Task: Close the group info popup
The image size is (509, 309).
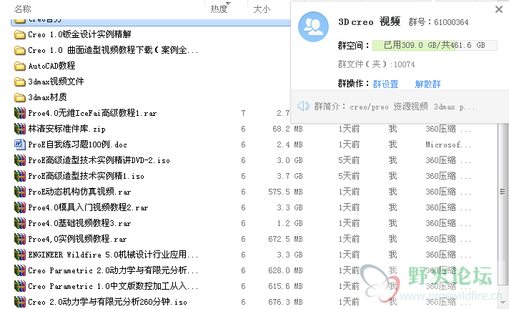Action: [499, 9]
